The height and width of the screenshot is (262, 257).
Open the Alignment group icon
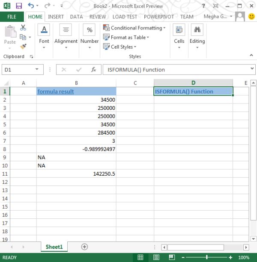[66, 30]
